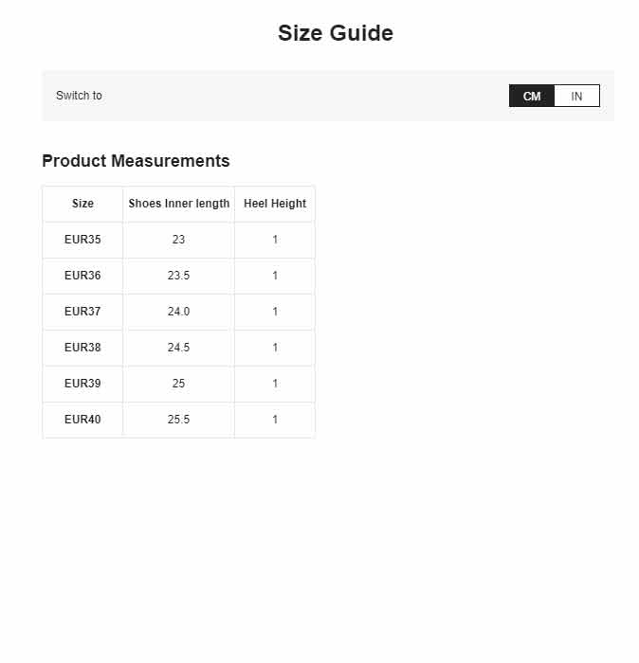Click the Shoes Inner length column header
Viewport: 639px width, 663px height.
click(x=178, y=204)
